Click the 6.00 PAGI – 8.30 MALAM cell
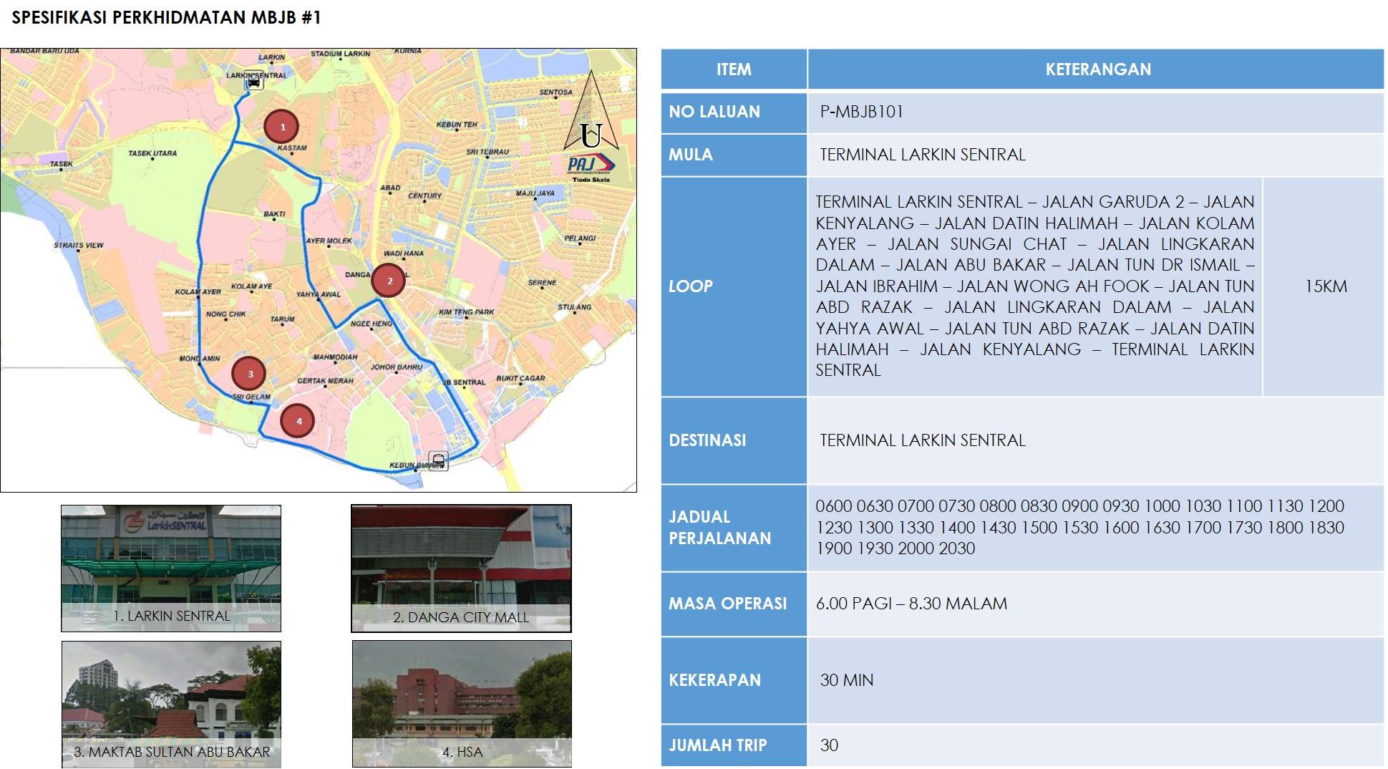Viewport: 1388px width, 769px height. click(911, 604)
